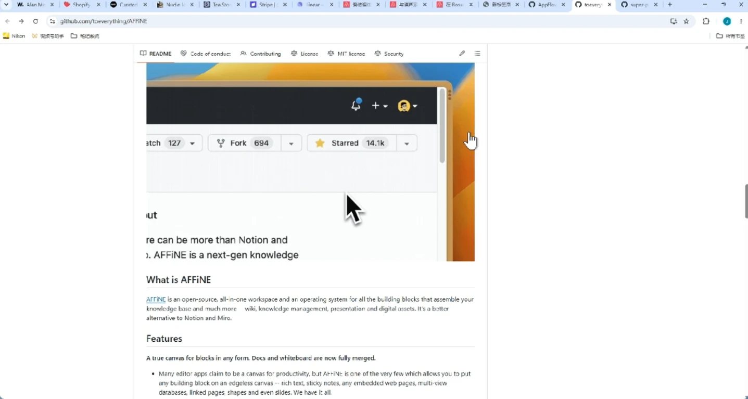Image resolution: width=748 pixels, height=399 pixels.
Task: Open the AFFiNE screenshot image in README
Action: coord(310,162)
